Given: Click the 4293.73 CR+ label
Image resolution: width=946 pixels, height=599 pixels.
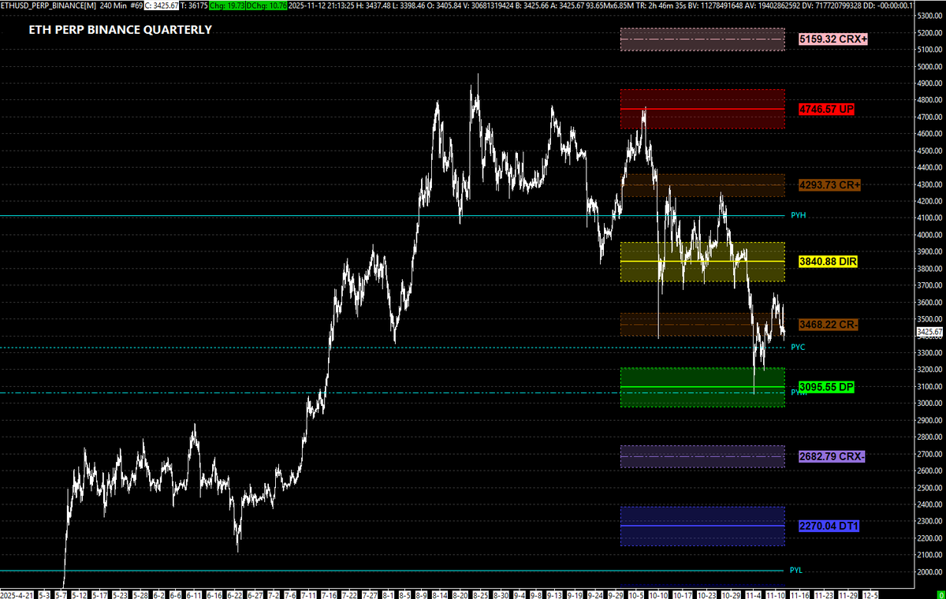Looking at the screenshot, I should click(x=830, y=185).
